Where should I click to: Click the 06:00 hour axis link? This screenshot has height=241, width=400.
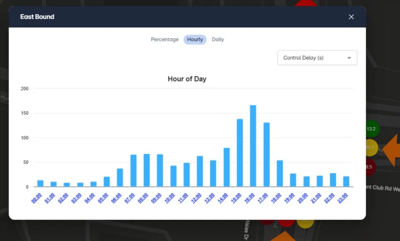click(116, 198)
